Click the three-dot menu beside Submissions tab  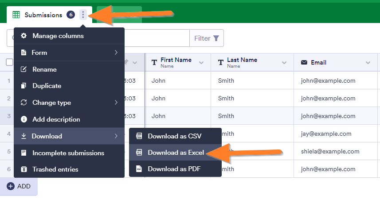pyautogui.click(x=83, y=15)
